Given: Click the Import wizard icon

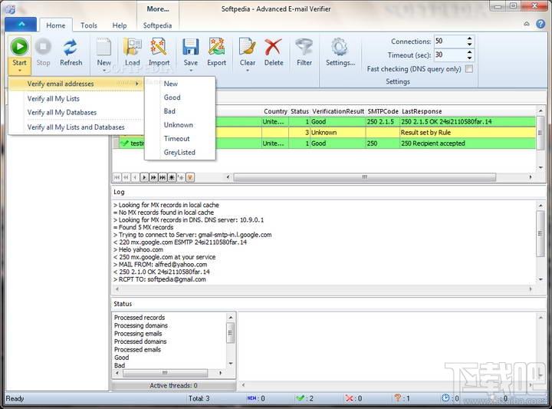Looking at the screenshot, I should pos(159,47).
